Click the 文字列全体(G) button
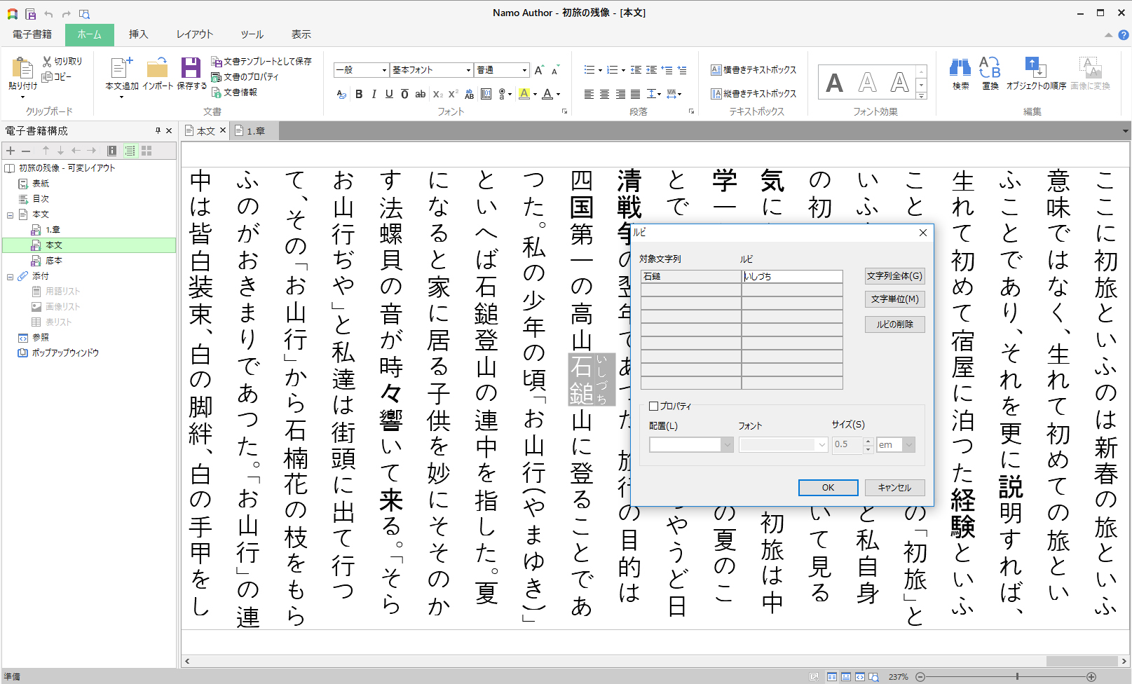Image resolution: width=1132 pixels, height=684 pixels. coord(894,276)
